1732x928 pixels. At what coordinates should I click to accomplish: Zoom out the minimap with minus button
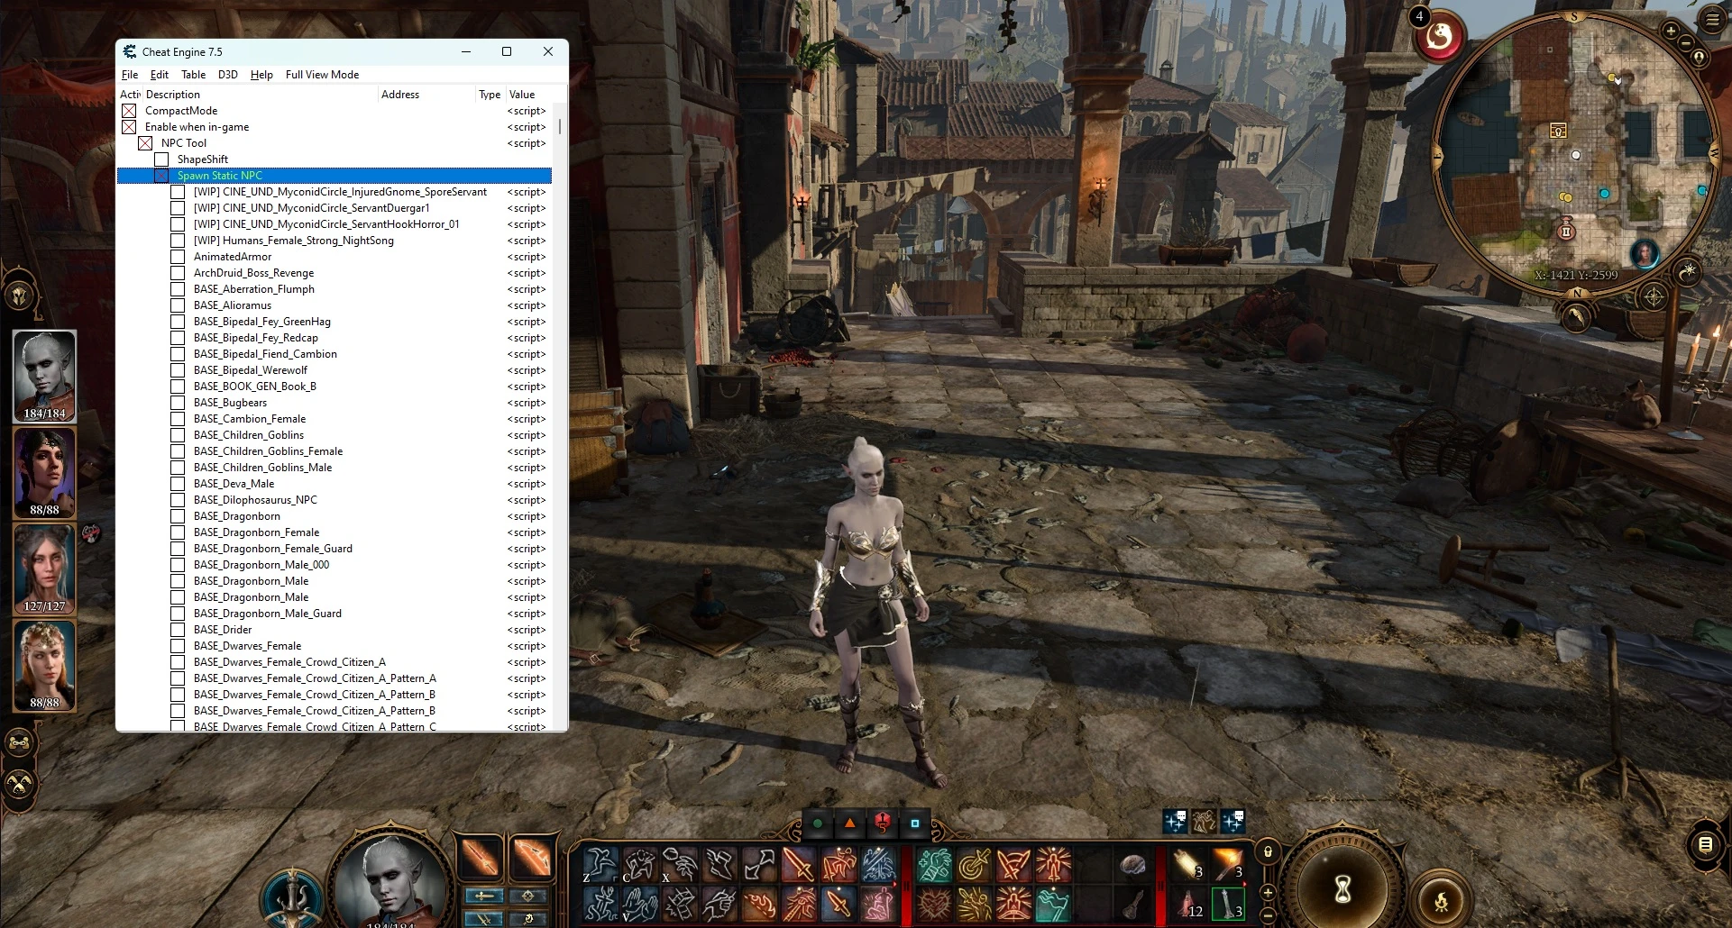point(1684,44)
